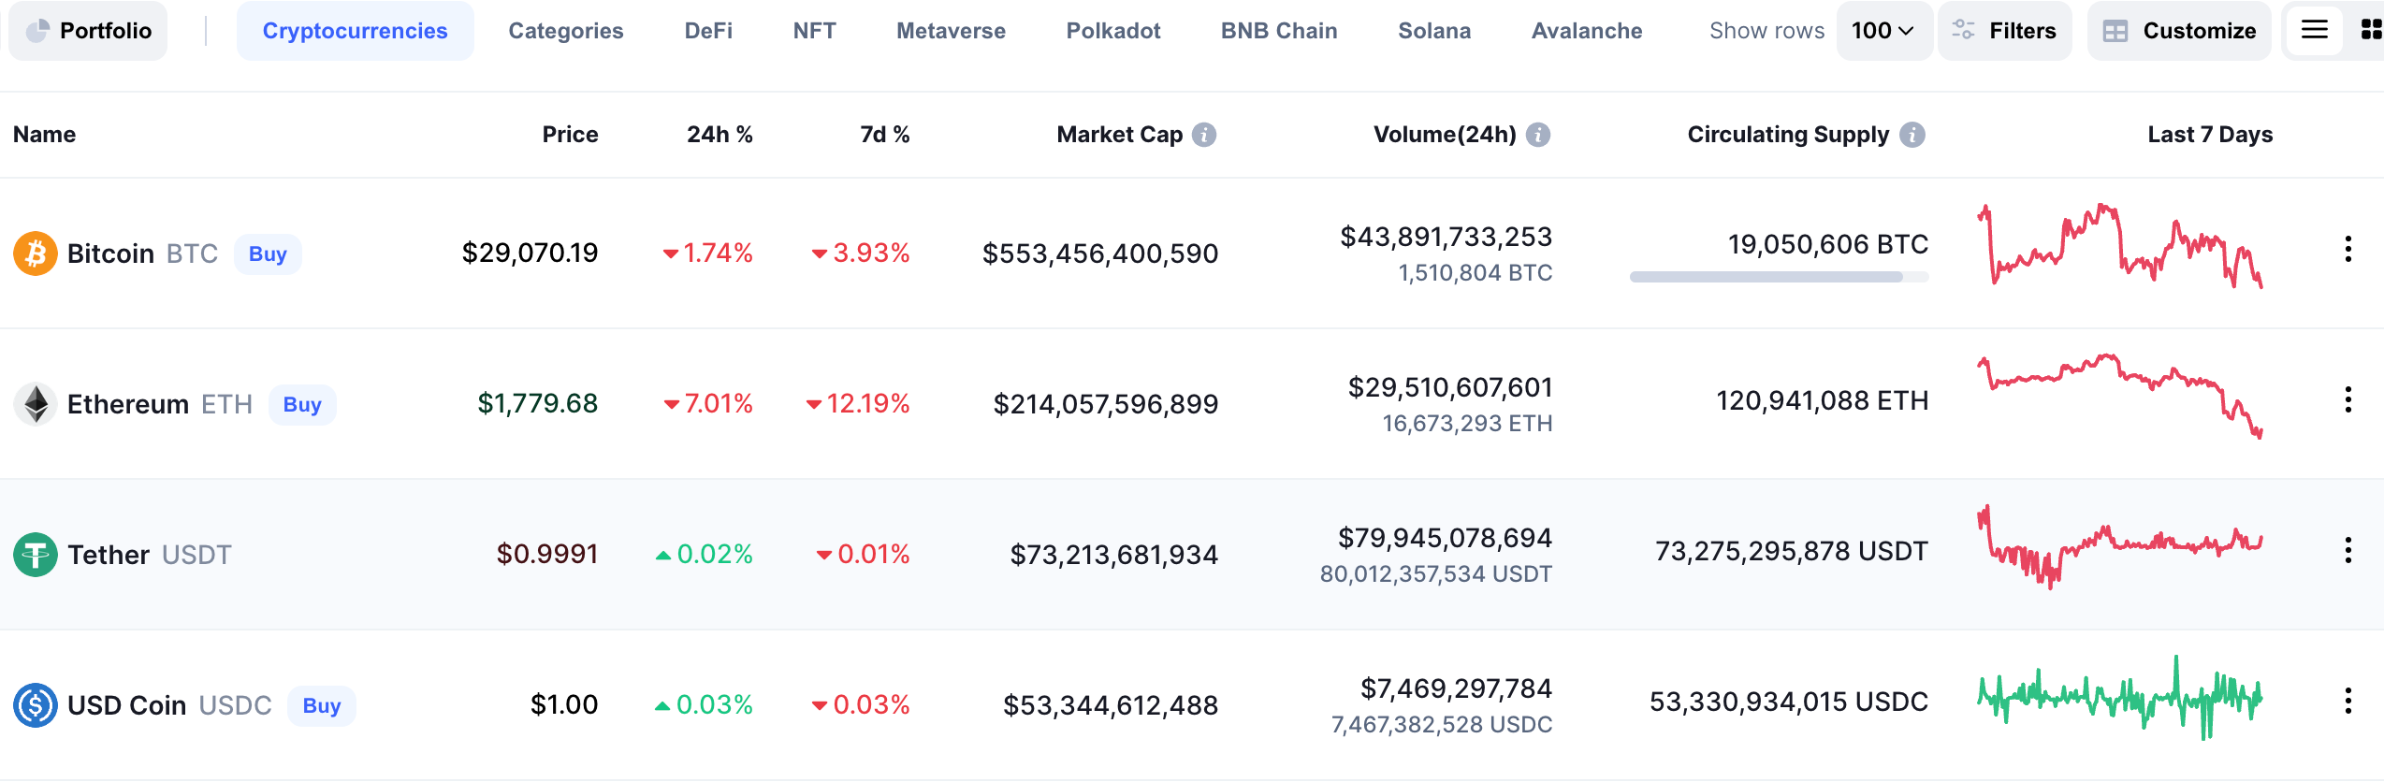Click the Ethereum diamond logo icon

tap(36, 404)
